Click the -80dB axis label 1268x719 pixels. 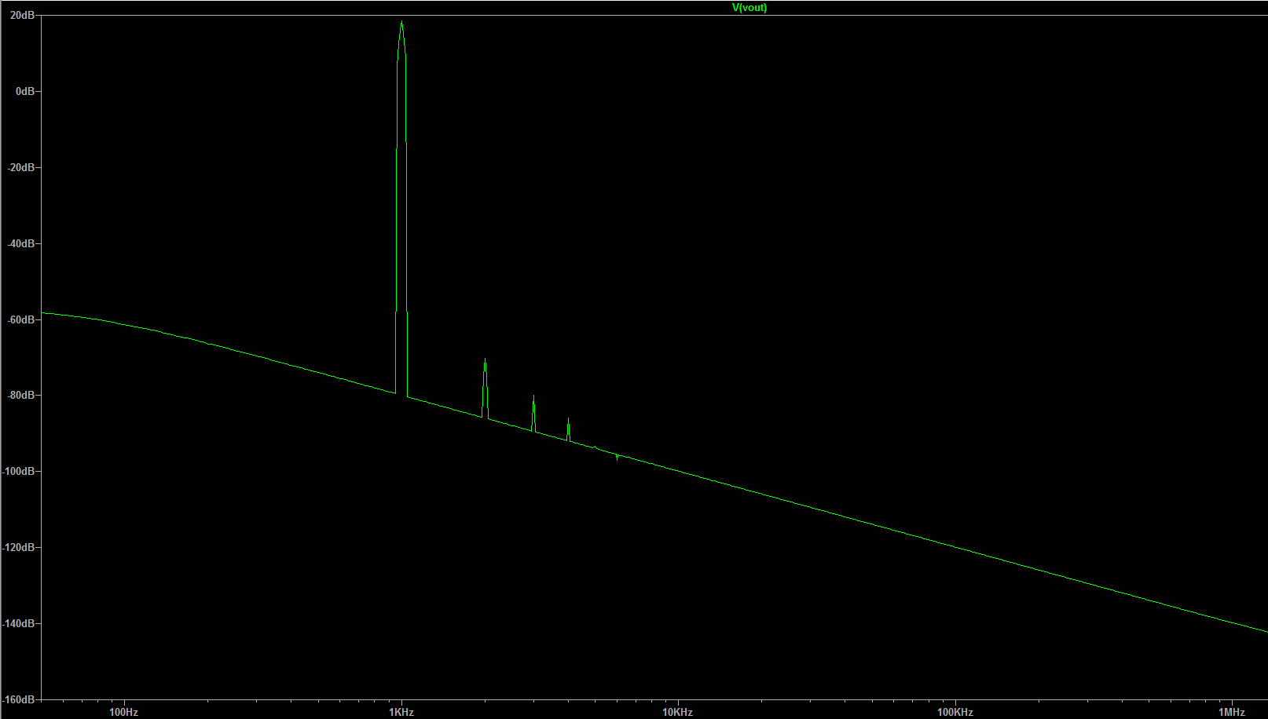pos(20,396)
